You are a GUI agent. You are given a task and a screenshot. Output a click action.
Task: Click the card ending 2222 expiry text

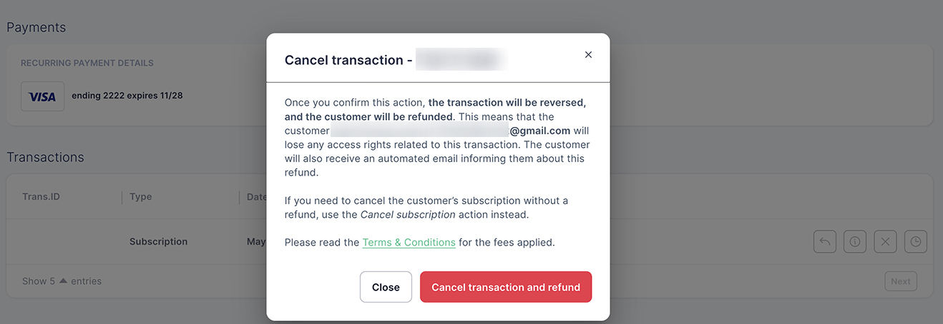(x=127, y=95)
